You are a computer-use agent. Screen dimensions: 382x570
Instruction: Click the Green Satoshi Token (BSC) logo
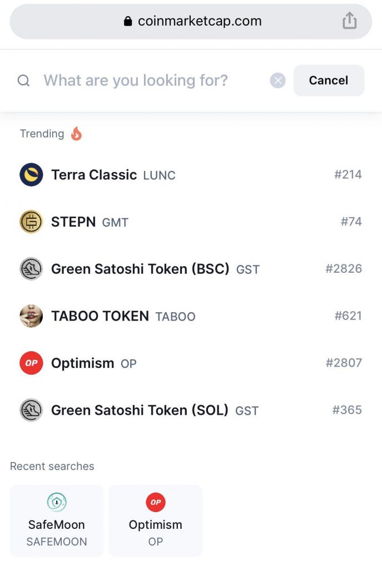pos(31,269)
